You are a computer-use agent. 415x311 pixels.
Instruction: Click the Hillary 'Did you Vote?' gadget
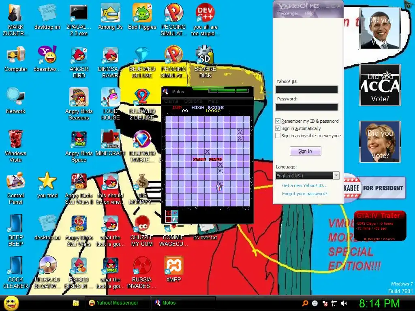click(380, 141)
